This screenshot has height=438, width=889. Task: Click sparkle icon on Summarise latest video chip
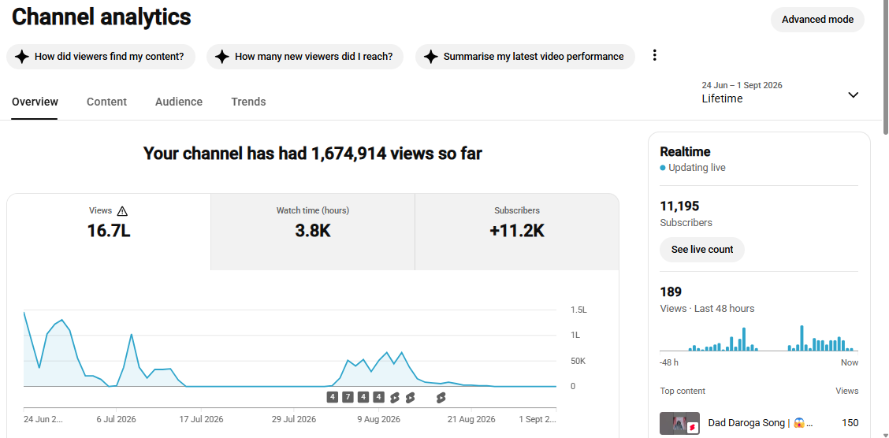tap(431, 57)
